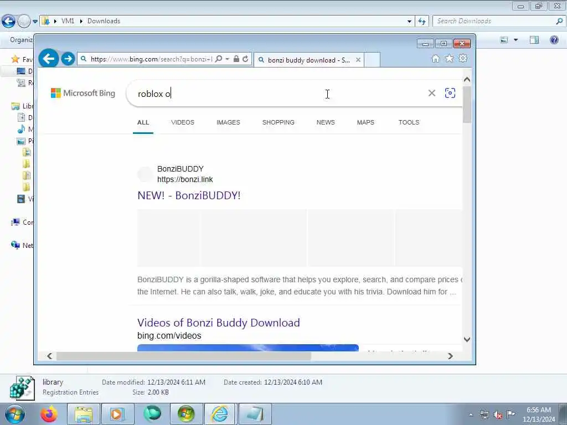The height and width of the screenshot is (425, 567).
Task: Click the Downloads breadcrumb in Explorer path
Action: pyautogui.click(x=104, y=21)
